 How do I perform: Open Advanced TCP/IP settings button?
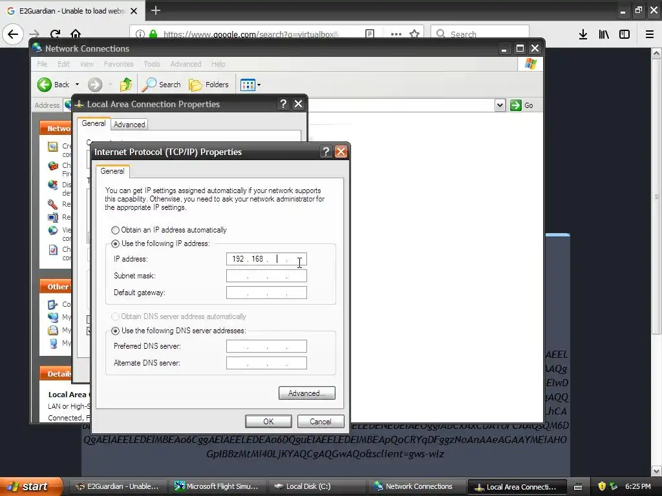click(x=307, y=393)
